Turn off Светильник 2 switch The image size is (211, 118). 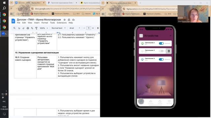point(161,43)
